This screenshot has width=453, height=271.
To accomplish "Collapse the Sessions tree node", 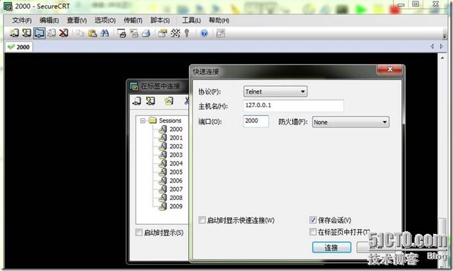I will pyautogui.click(x=143, y=120).
